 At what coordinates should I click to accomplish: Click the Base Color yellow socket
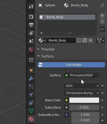coord(66,100)
